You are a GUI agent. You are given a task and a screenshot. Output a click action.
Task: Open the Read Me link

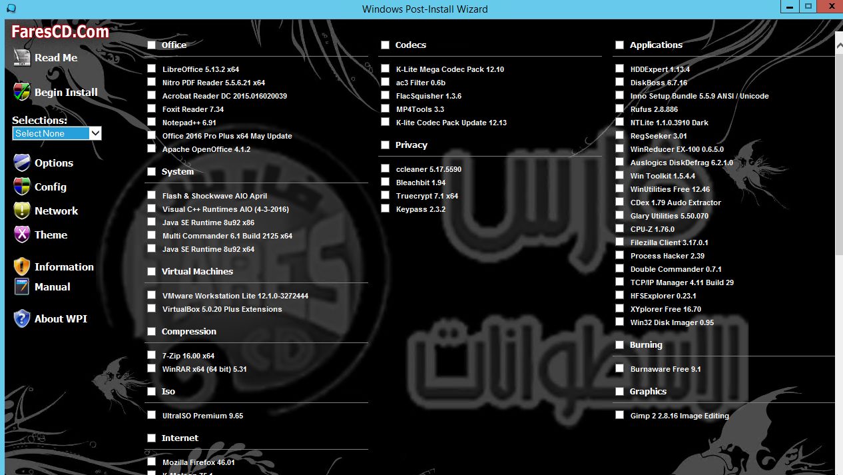(x=56, y=58)
